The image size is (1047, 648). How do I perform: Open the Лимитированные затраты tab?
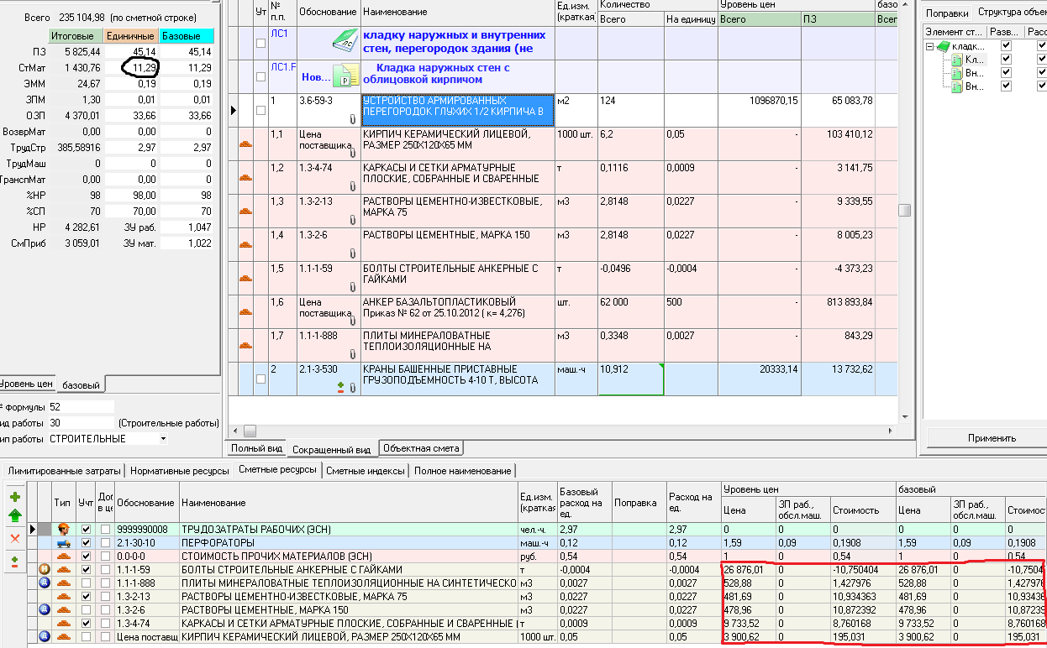point(64,471)
